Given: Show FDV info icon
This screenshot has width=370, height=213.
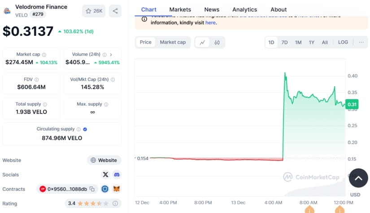Looking at the screenshot, I should (x=37, y=80).
